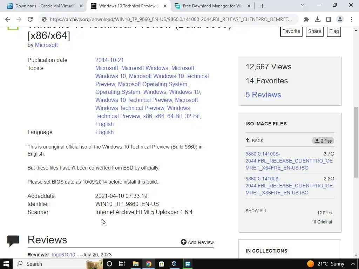359x269 pixels.
Task: Open the green taskbar app icon
Action: [188, 264]
